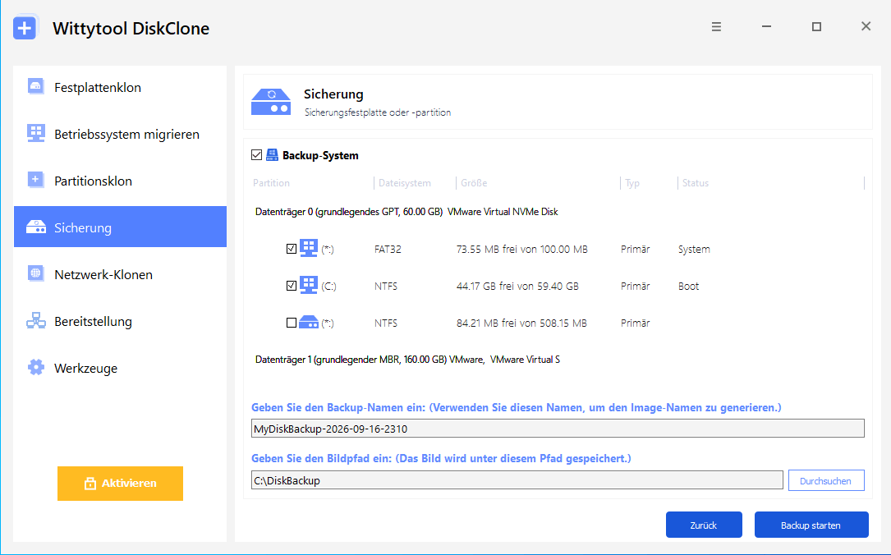Click the Aktivieren button
The width and height of the screenshot is (891, 555).
coord(120,484)
